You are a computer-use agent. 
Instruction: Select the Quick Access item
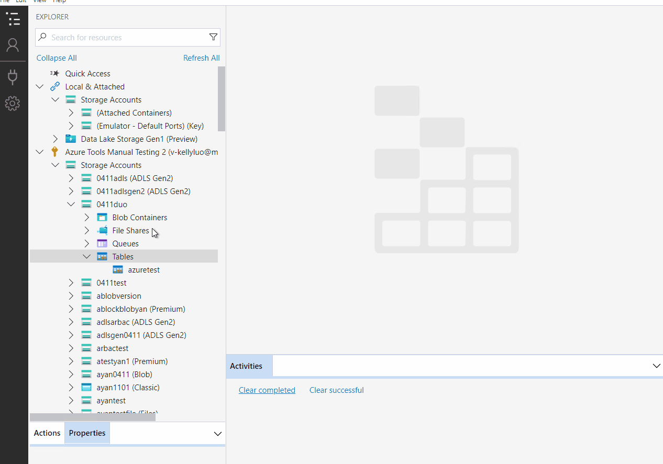click(x=87, y=74)
